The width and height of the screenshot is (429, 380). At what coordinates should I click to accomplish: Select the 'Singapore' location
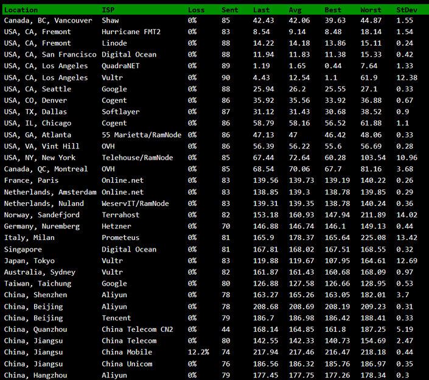tap(23, 250)
